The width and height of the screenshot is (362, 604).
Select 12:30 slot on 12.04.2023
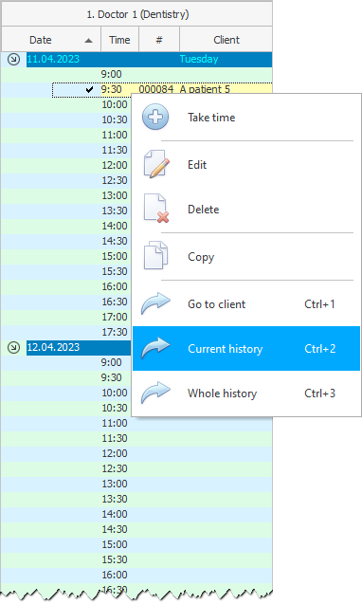(x=115, y=468)
